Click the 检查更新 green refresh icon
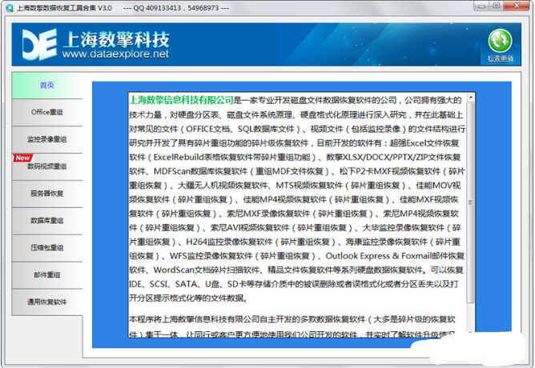The height and width of the screenshot is (368, 535). (500, 42)
